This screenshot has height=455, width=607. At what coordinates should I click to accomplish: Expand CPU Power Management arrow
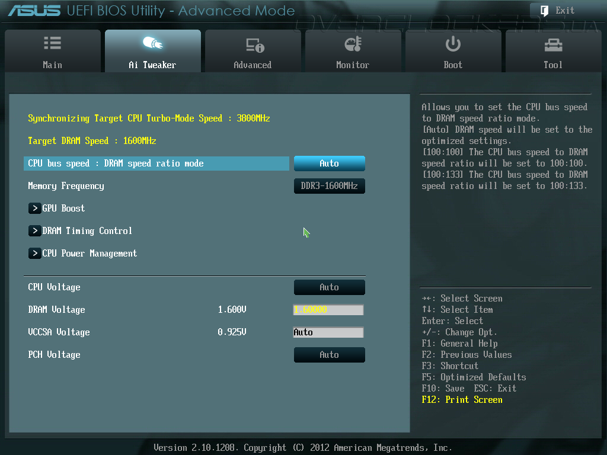(x=34, y=254)
